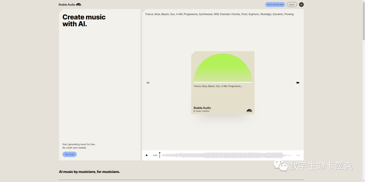This screenshot has height=182, width=365.
Task: Click the white progress line on album card
Action: [x=223, y=82]
